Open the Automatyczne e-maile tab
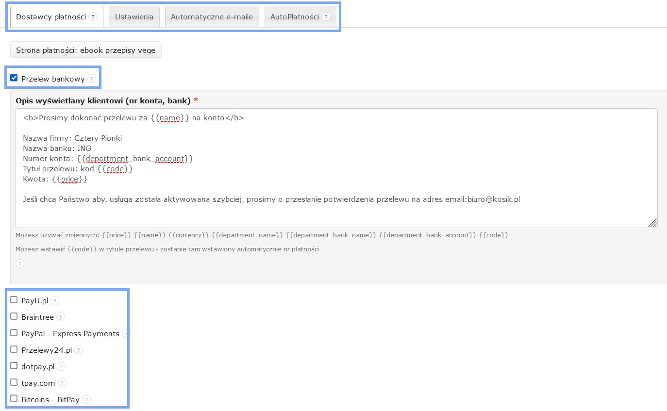This screenshot has width=667, height=411. pos(212,17)
